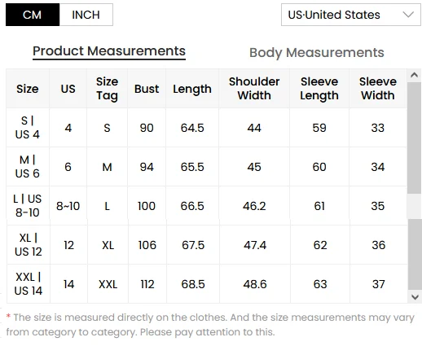The width and height of the screenshot is (422, 346).
Task: Select the M | US 6 size row
Action: coord(207,167)
